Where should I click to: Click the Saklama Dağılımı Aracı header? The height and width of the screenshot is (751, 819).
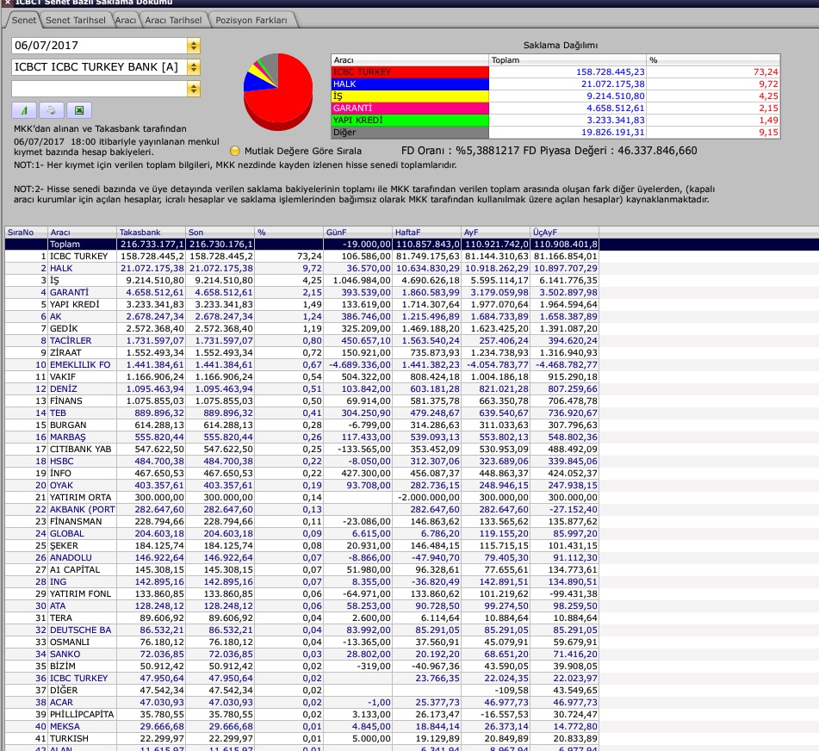pyautogui.click(x=410, y=60)
